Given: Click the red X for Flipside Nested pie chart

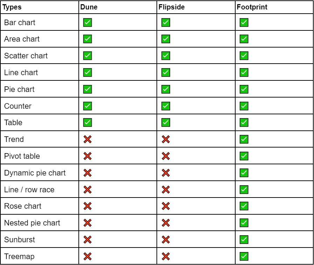Looking at the screenshot, I should point(165,223).
